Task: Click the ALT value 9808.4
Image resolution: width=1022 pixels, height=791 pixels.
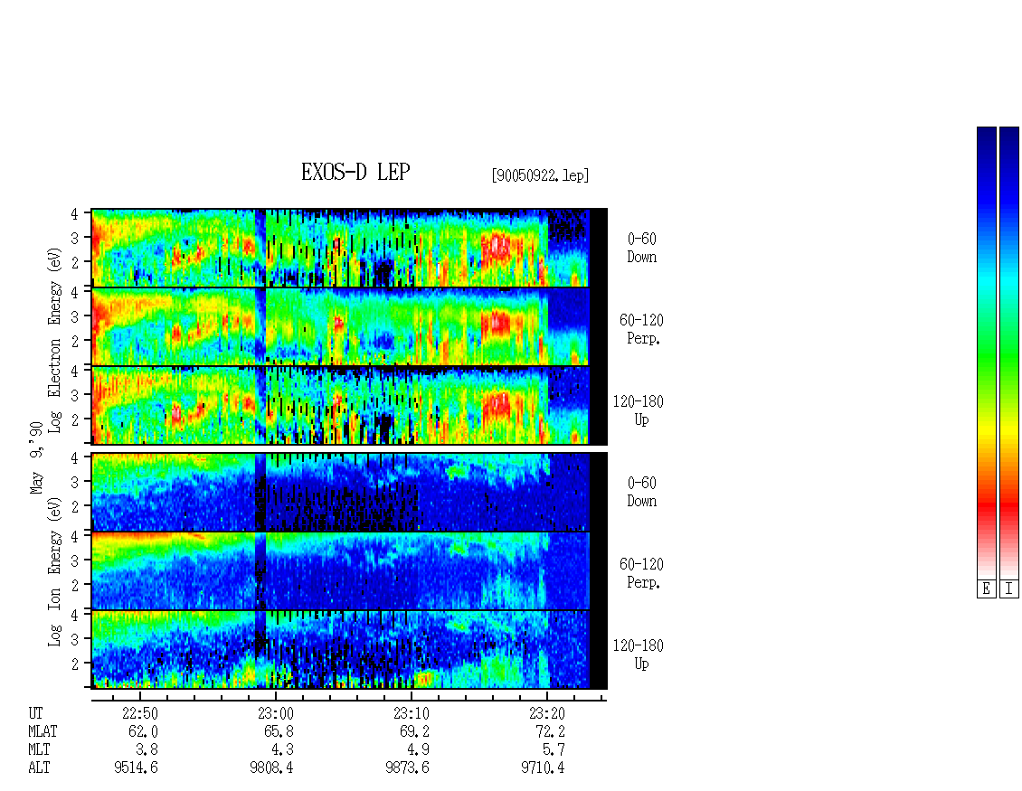Action: pyautogui.click(x=272, y=768)
